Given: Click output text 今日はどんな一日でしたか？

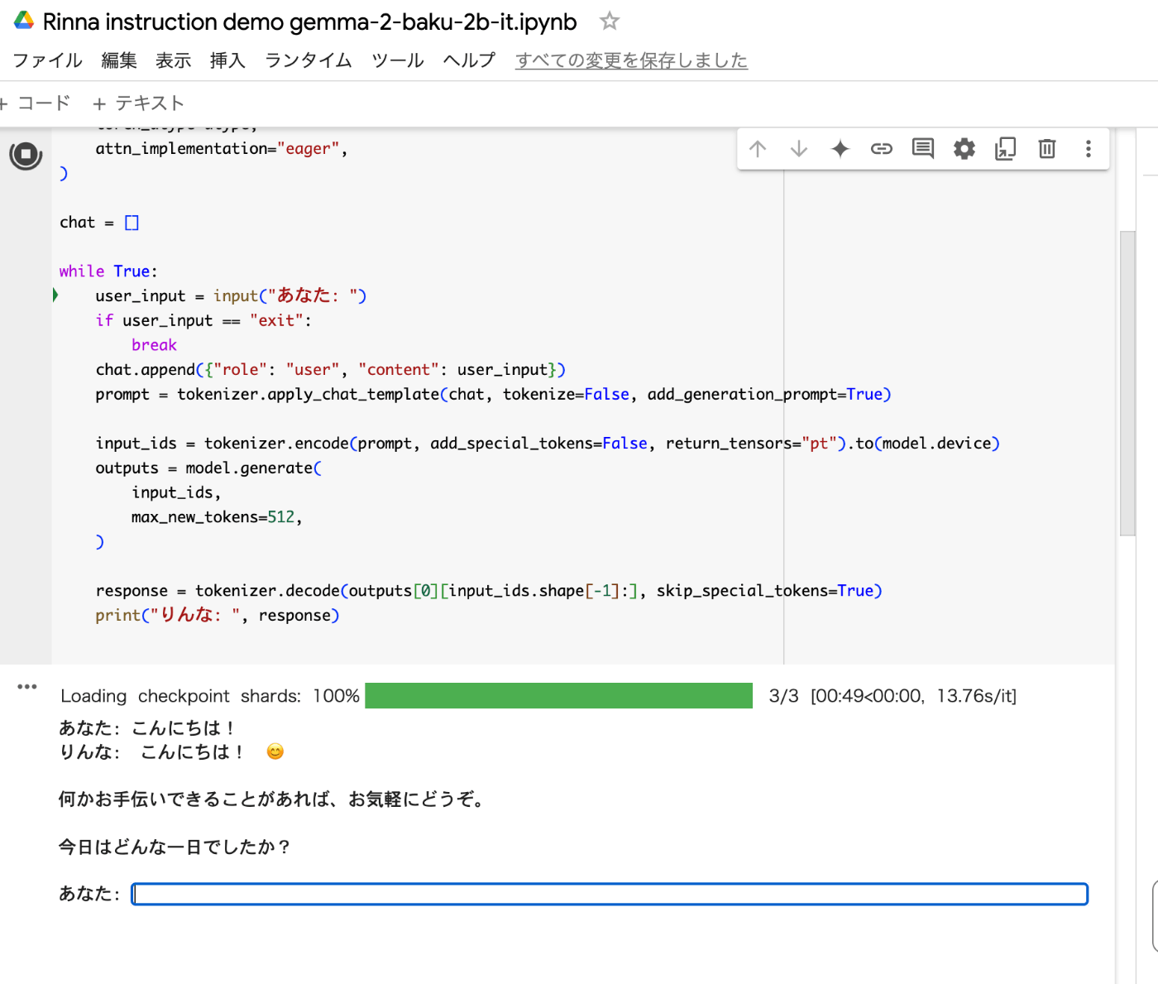Looking at the screenshot, I should [x=175, y=847].
